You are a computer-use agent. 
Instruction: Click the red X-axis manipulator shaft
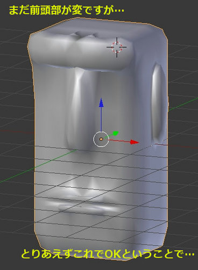point(119,140)
